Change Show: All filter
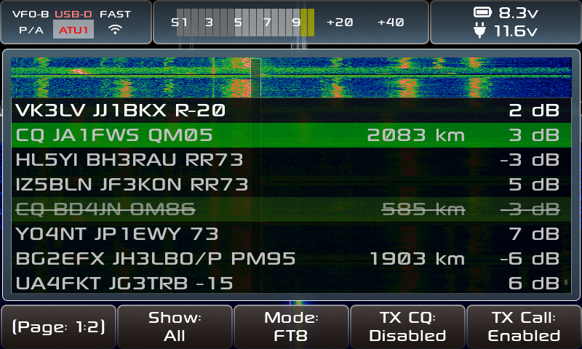 (175, 327)
